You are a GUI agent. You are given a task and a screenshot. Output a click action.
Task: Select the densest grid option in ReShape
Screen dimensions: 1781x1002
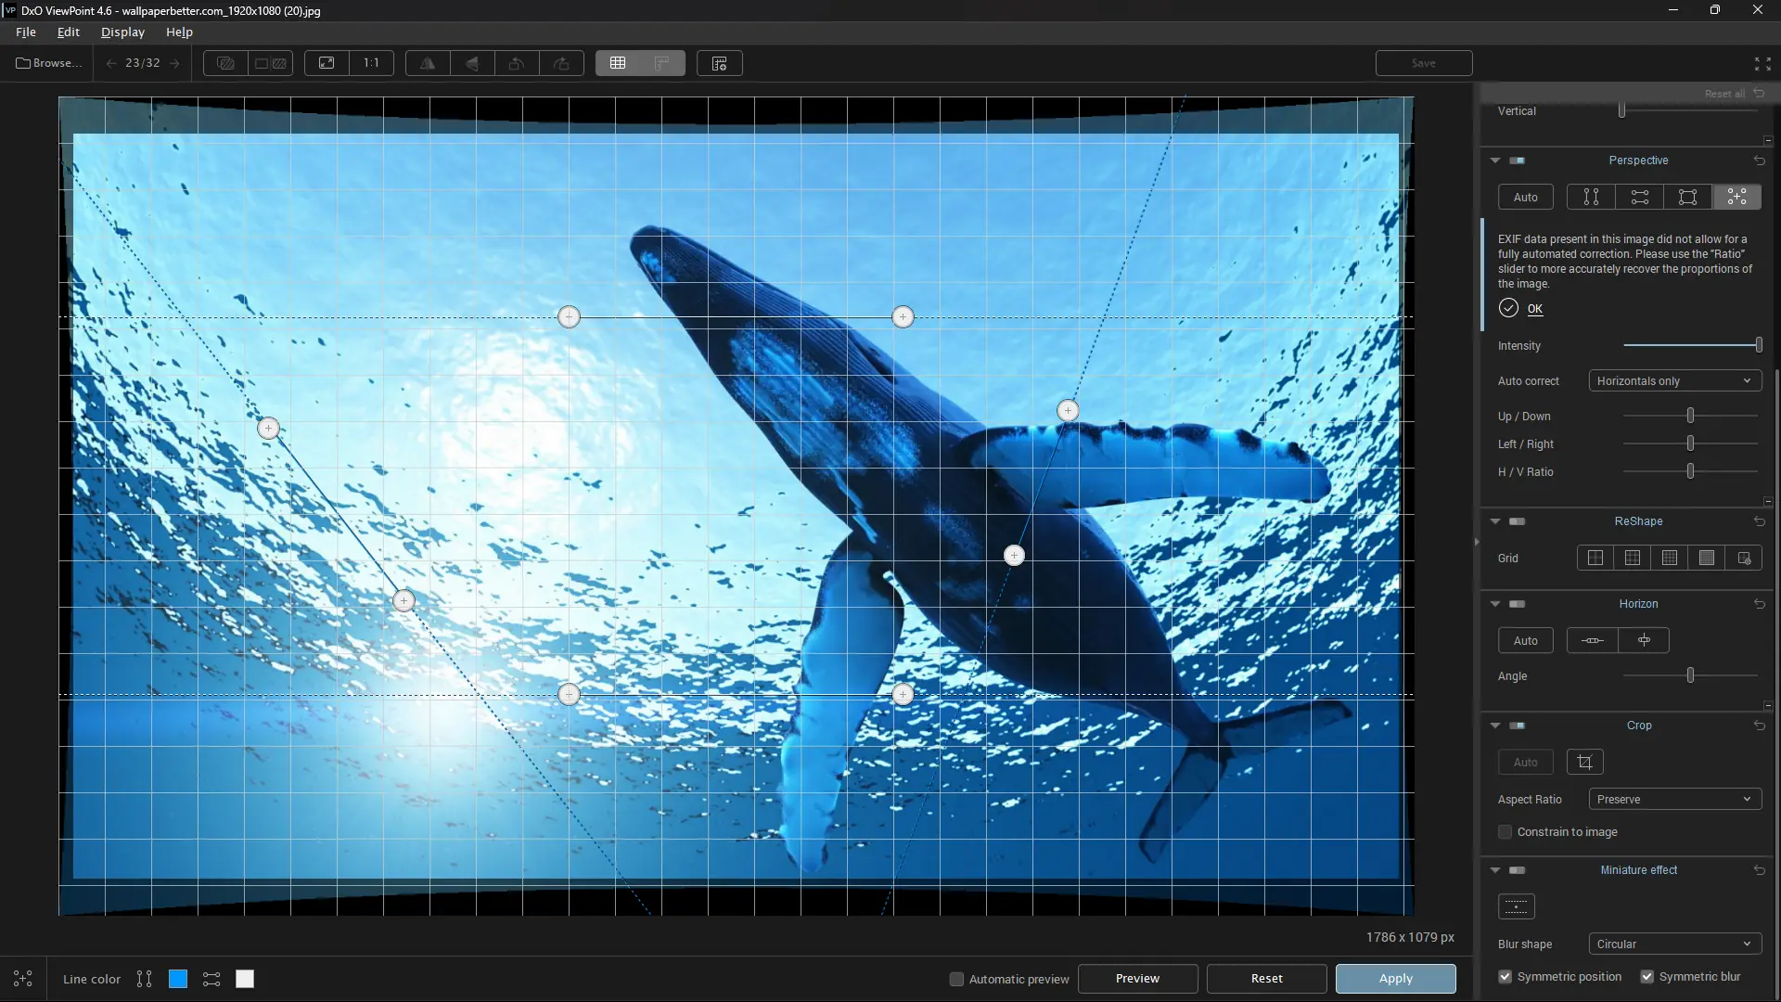click(x=1708, y=558)
